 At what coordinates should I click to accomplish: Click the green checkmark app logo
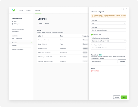tap(14, 10)
